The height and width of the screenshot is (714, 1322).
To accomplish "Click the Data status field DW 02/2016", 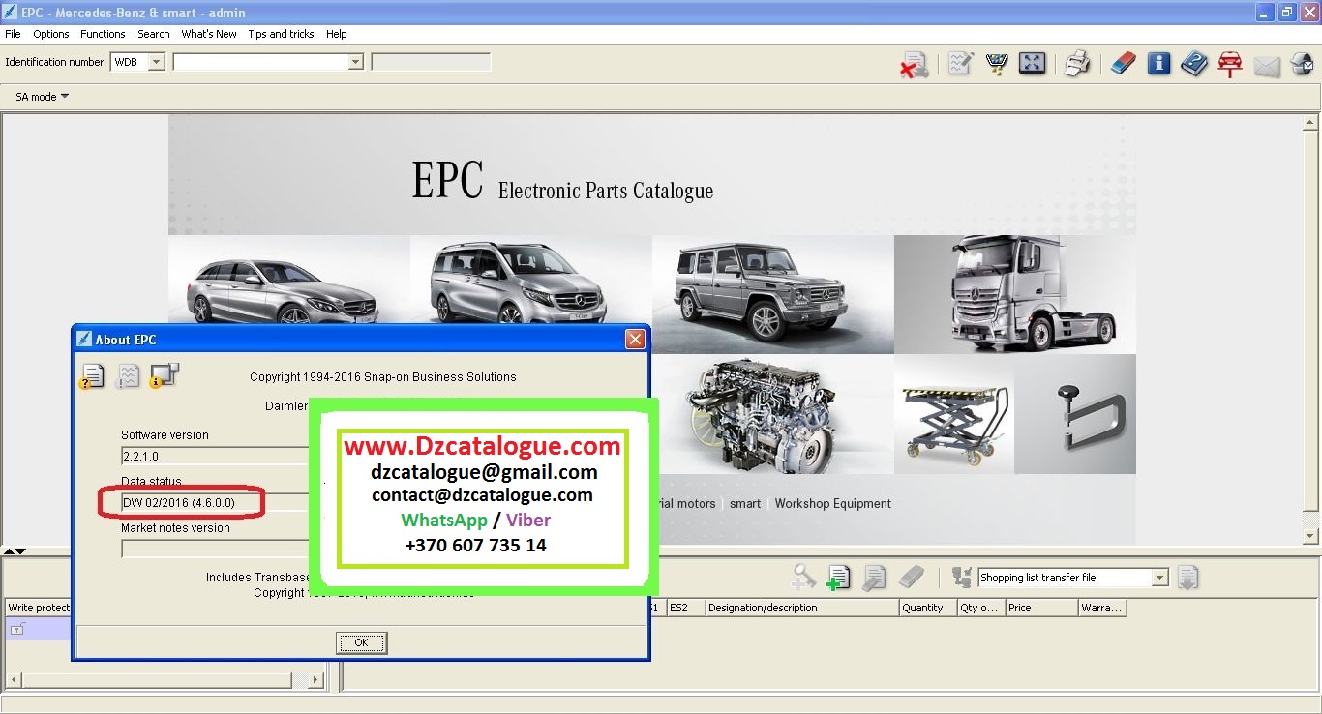I will pos(215,502).
